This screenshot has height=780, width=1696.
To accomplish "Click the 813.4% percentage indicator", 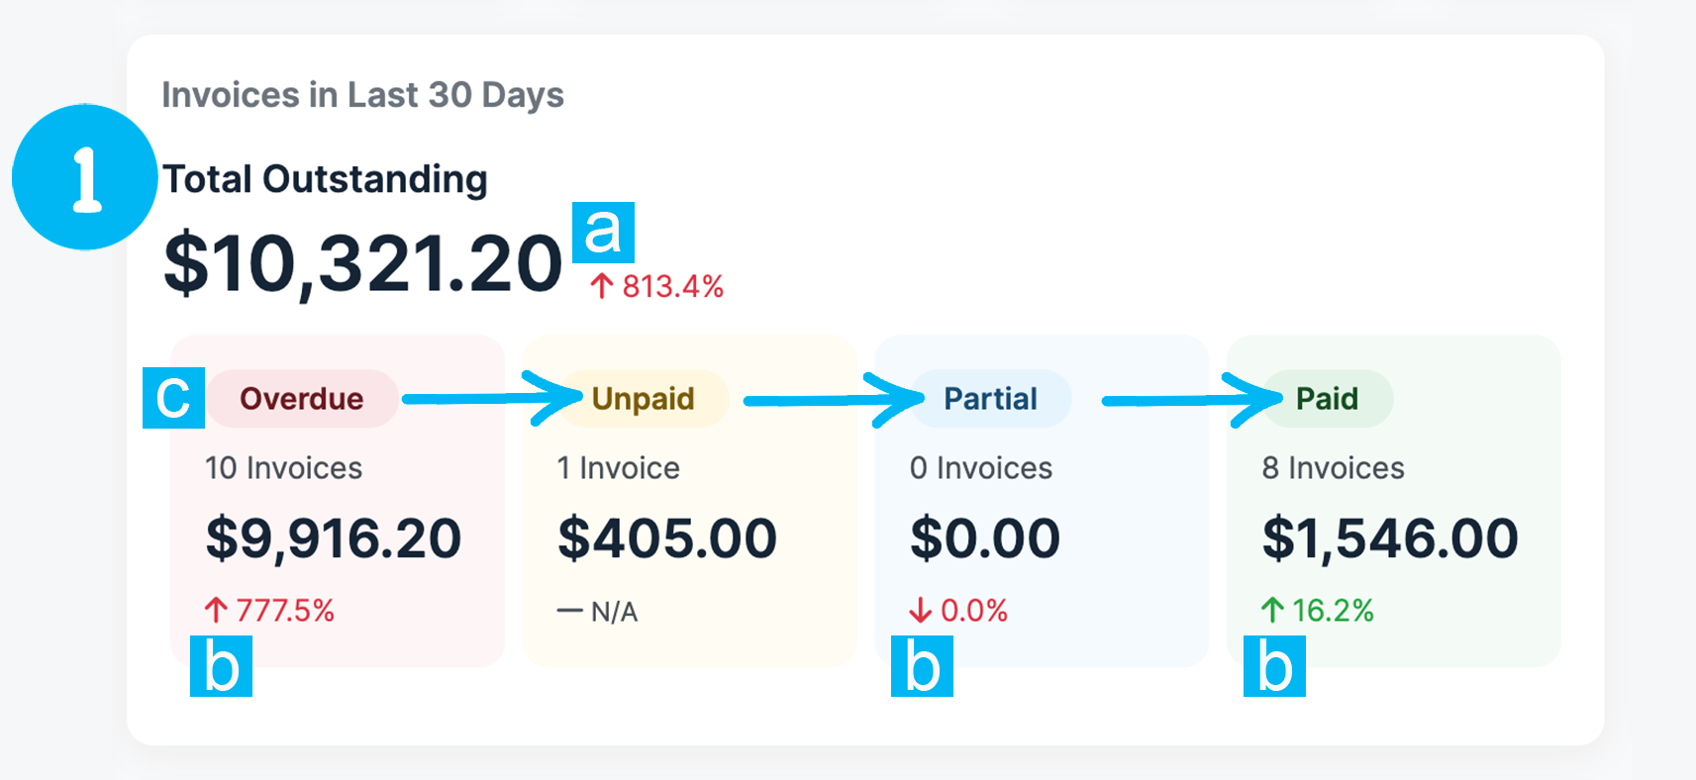I will 673,287.
